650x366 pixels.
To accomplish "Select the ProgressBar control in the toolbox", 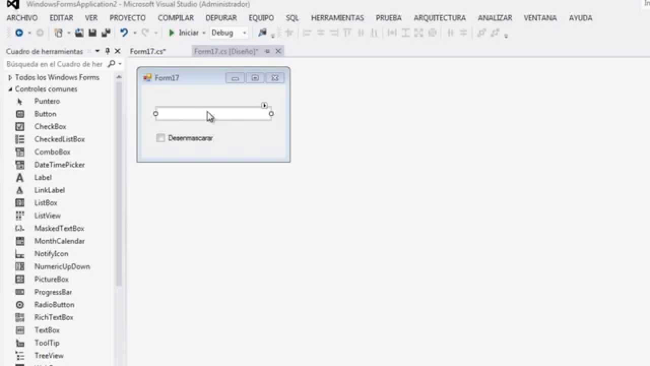I will tap(53, 292).
